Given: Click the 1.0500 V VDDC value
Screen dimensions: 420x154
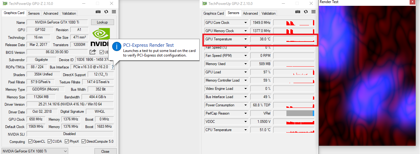Looking at the screenshot, I should click(261, 122).
